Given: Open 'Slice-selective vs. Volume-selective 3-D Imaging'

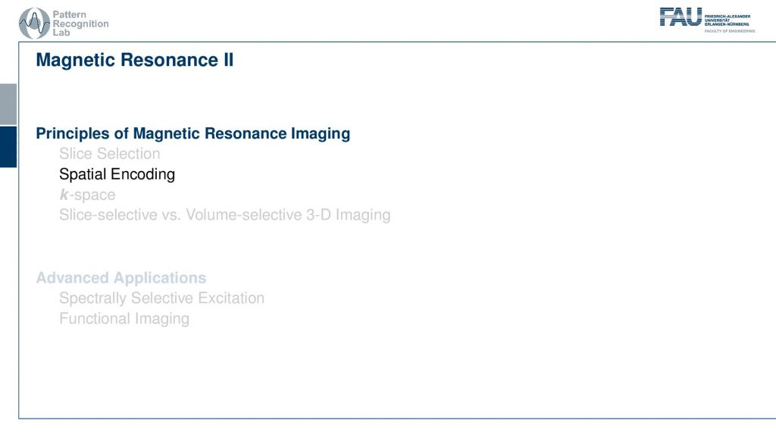Looking at the screenshot, I should coord(225,215).
